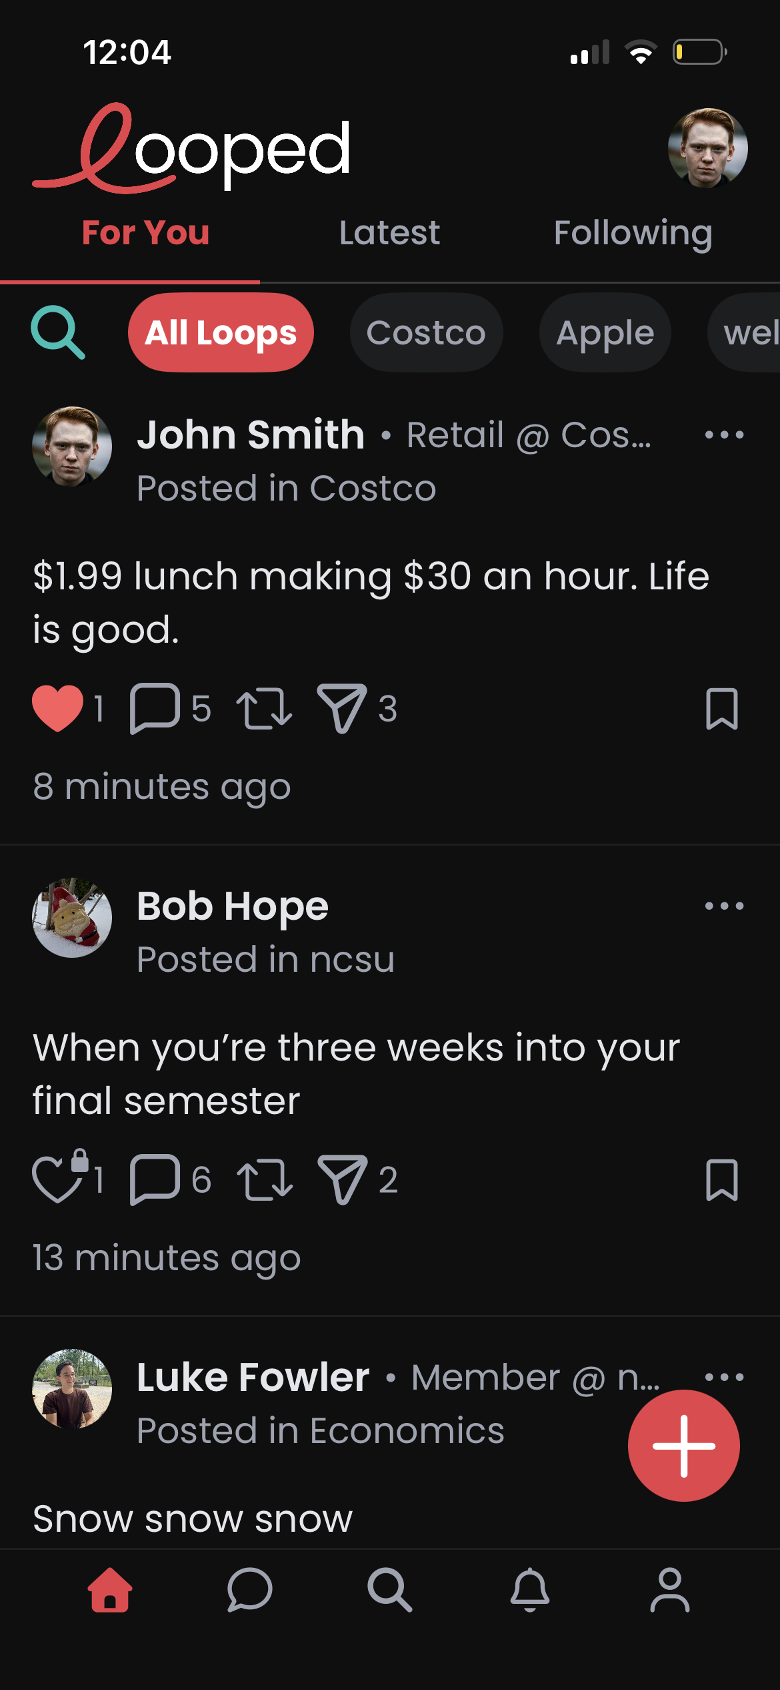Open the three-dot menu on Bob Hope's post

point(724,906)
